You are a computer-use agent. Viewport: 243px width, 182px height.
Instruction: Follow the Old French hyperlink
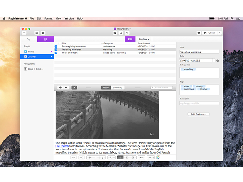(x=62, y=146)
